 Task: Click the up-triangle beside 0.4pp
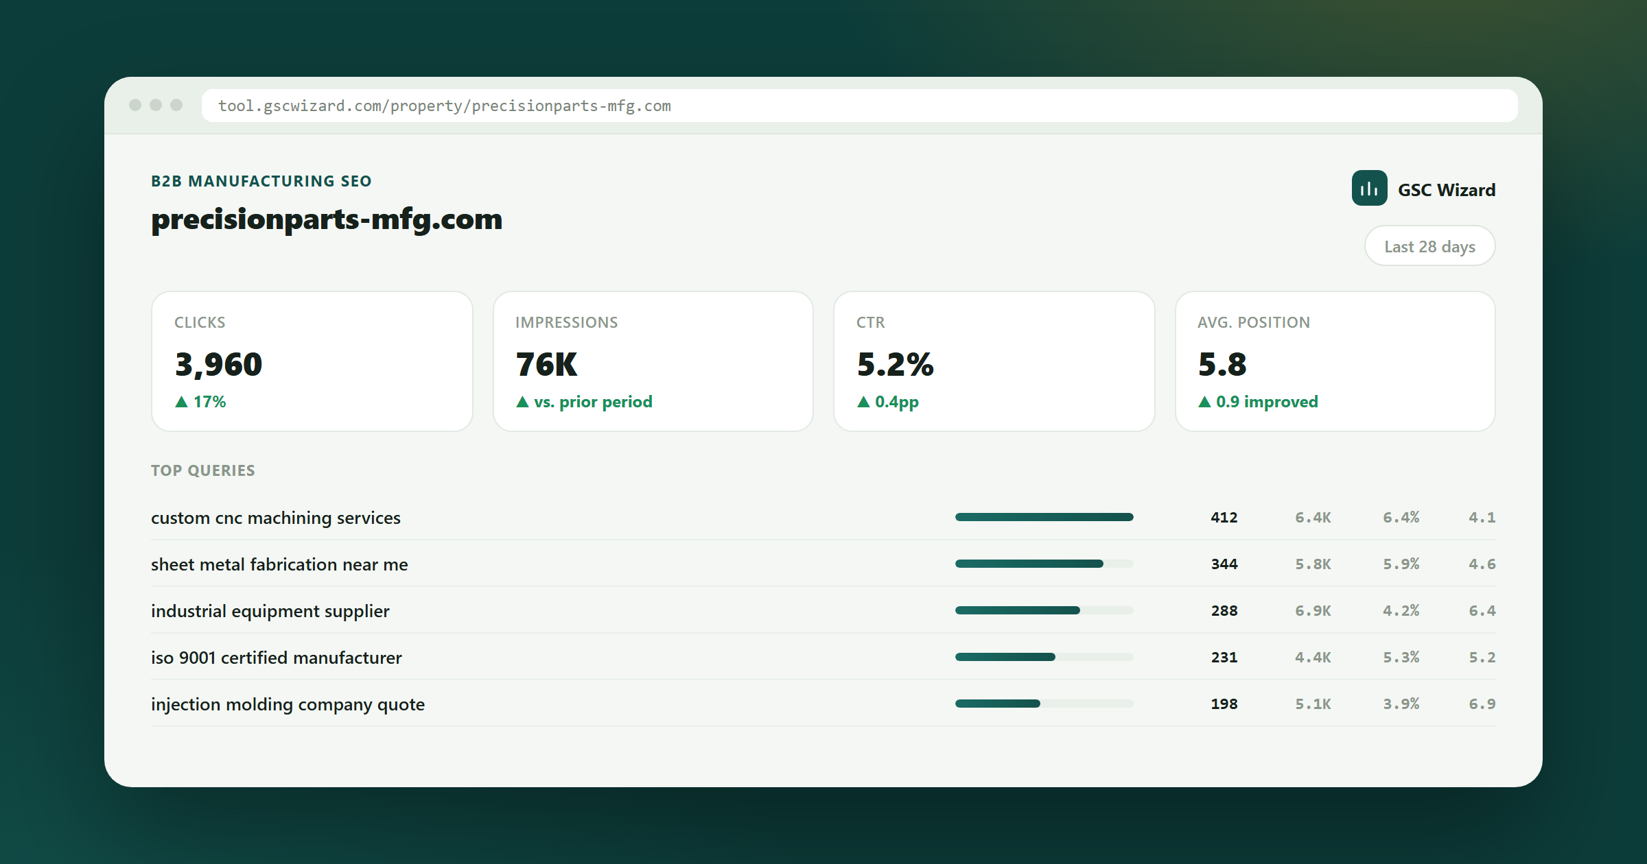pyautogui.click(x=863, y=402)
